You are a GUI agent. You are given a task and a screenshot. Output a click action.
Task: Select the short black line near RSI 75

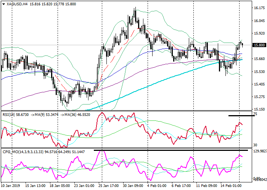click(x=240, y=115)
